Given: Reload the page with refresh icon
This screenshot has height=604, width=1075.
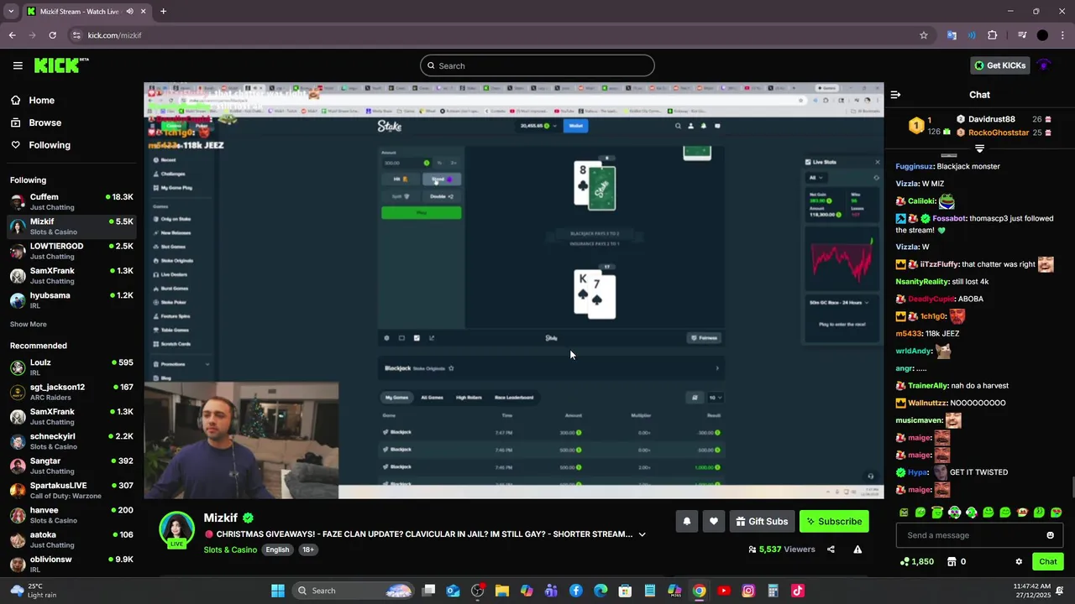Looking at the screenshot, I should [52, 35].
